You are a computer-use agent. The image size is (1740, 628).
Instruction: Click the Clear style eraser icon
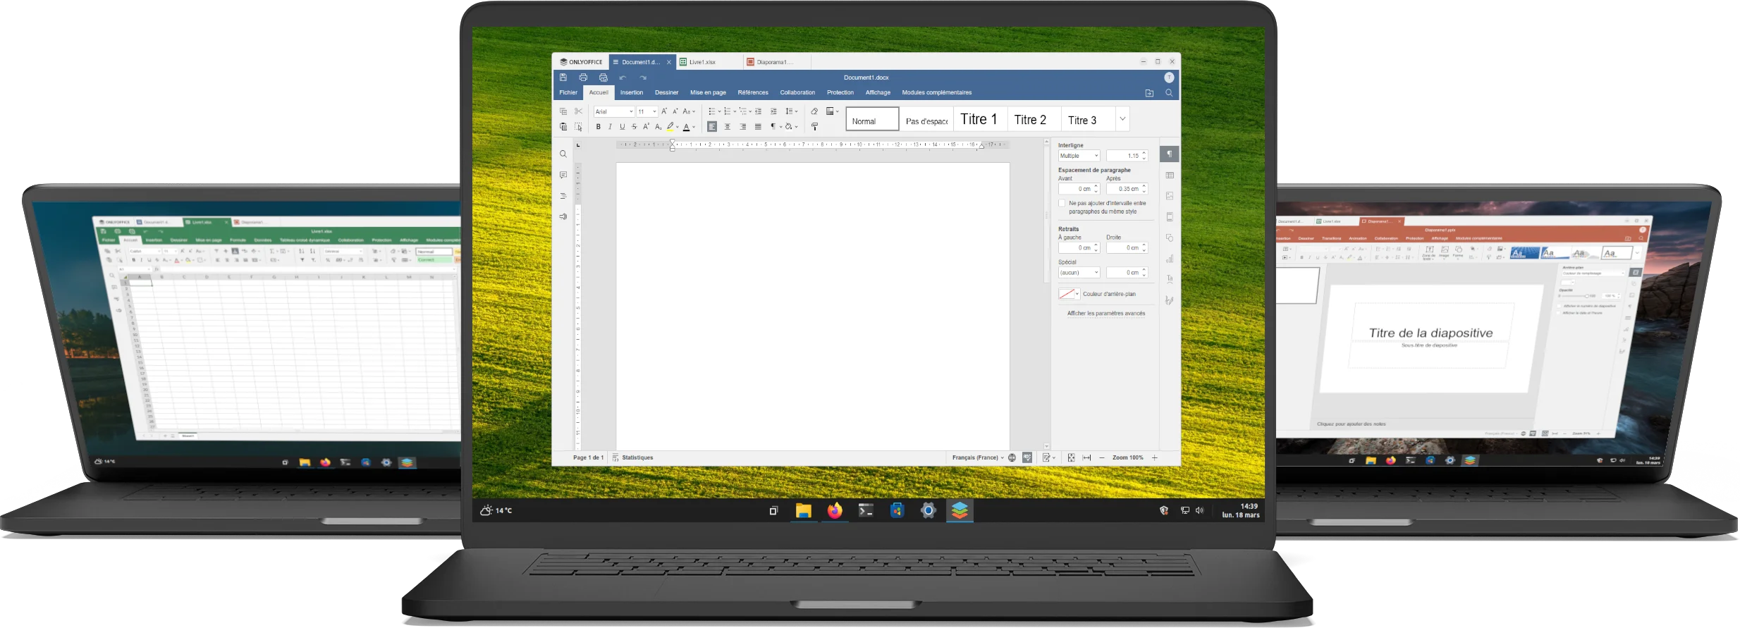pyautogui.click(x=814, y=111)
